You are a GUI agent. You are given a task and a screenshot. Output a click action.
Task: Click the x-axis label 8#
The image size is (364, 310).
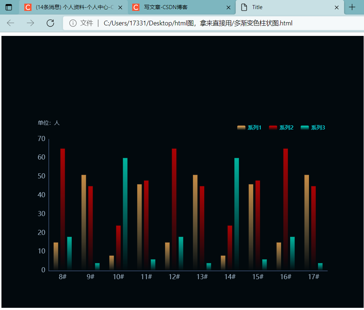pyautogui.click(x=63, y=277)
